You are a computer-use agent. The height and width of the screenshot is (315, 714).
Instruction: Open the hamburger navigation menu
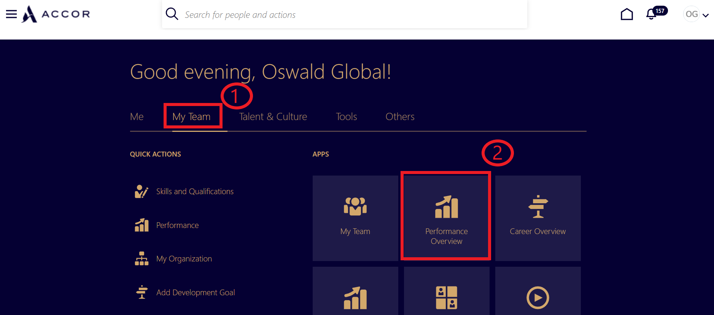[x=11, y=14]
